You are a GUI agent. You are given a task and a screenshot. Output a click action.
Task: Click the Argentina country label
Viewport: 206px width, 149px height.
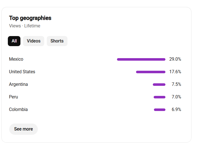pyautogui.click(x=18, y=84)
